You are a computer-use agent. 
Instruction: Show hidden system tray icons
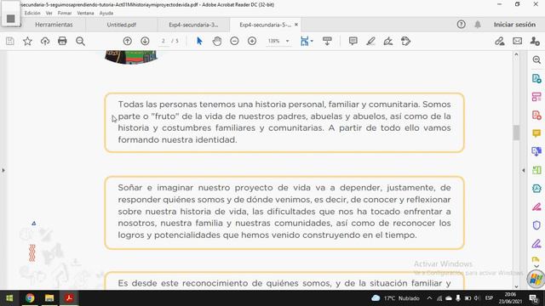(x=429, y=298)
